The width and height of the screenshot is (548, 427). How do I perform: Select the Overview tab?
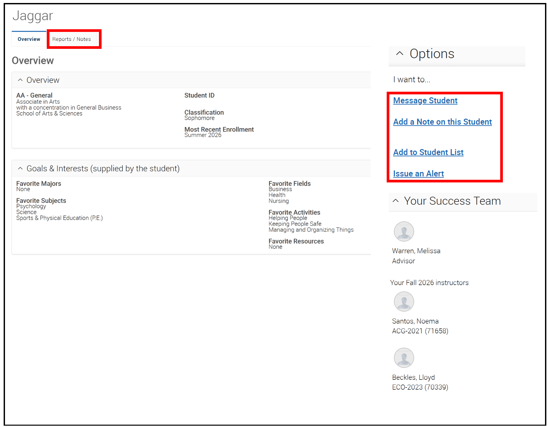[x=29, y=39]
